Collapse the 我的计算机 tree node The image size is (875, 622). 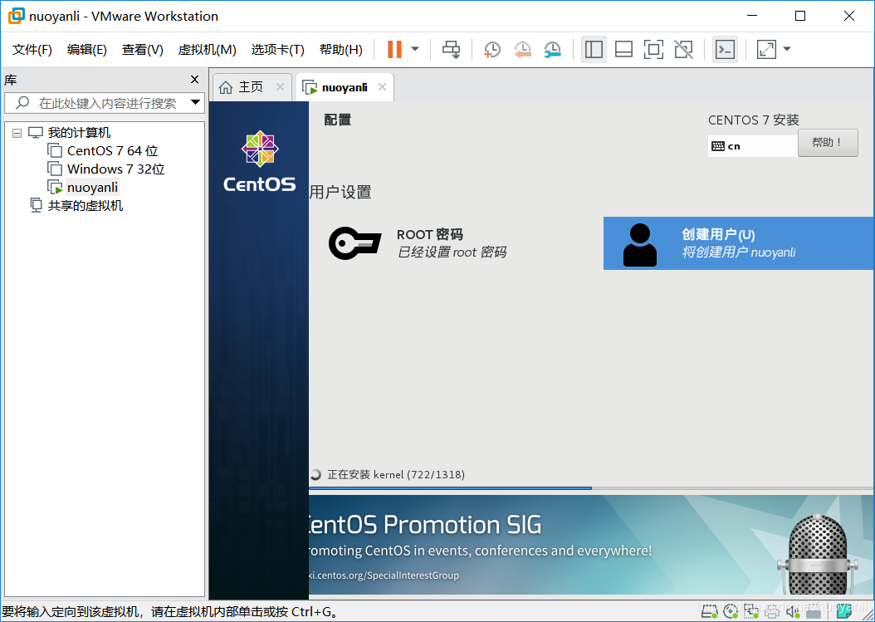pyautogui.click(x=17, y=133)
